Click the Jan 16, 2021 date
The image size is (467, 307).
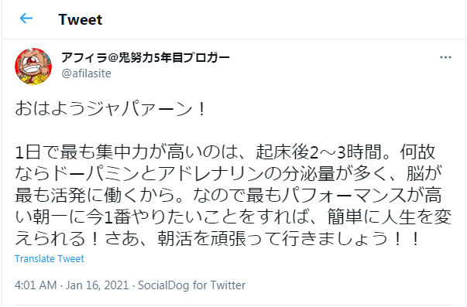pos(97,285)
